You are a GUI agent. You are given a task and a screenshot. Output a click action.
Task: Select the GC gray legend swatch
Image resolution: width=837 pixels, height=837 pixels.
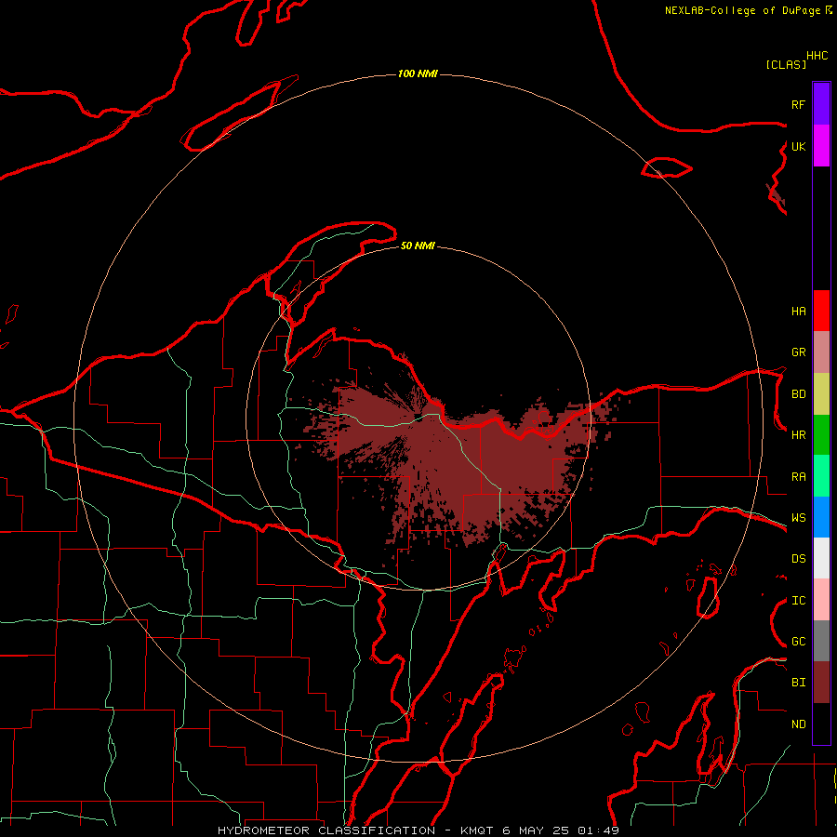coord(821,641)
